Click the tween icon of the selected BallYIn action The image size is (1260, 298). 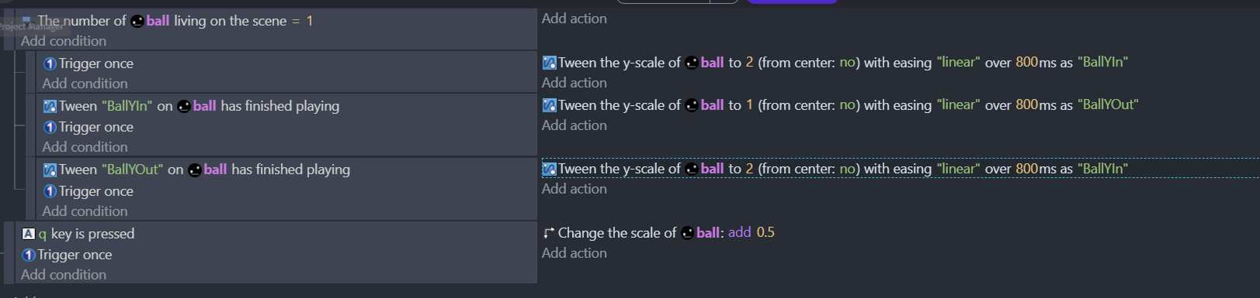click(550, 169)
